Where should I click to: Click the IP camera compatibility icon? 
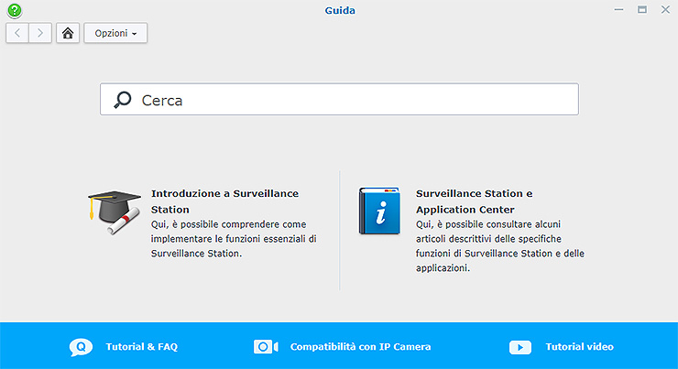click(x=266, y=347)
